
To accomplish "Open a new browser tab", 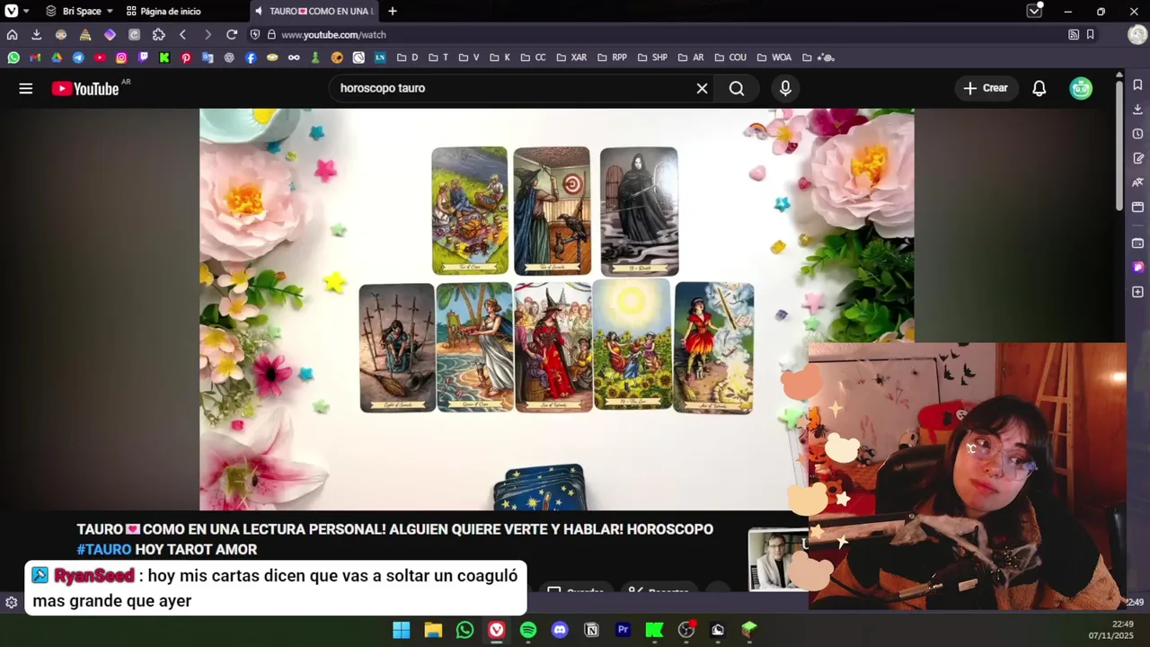I will 393,11.
